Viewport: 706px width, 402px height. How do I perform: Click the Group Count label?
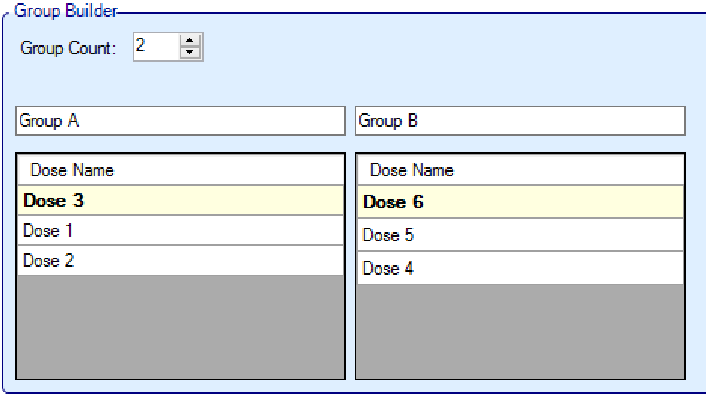pos(68,48)
